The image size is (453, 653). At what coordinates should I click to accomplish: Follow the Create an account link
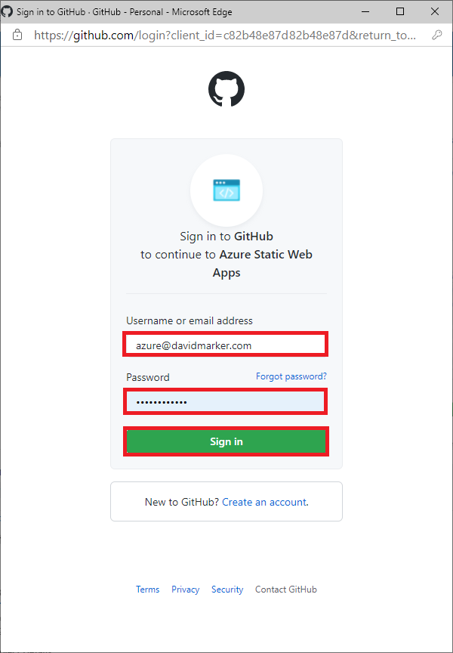[264, 502]
